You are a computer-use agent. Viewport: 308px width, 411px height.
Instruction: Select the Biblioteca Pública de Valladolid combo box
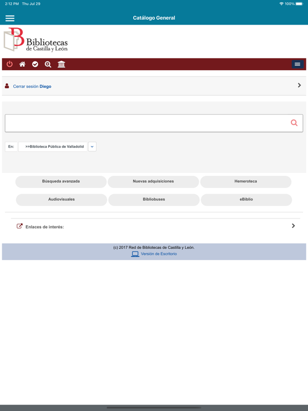coord(53,147)
